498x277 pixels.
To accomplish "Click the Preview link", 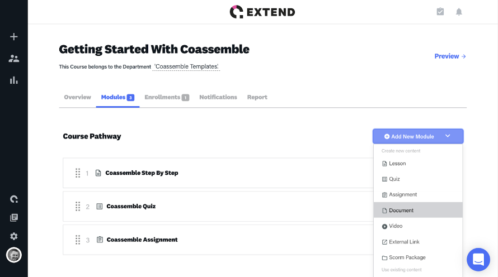I will (450, 56).
